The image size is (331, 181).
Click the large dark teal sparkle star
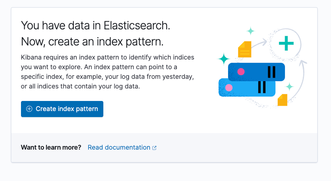click(x=224, y=59)
